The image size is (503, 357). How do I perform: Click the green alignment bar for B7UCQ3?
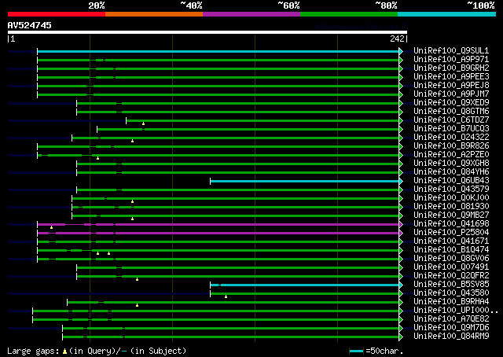[248, 130]
